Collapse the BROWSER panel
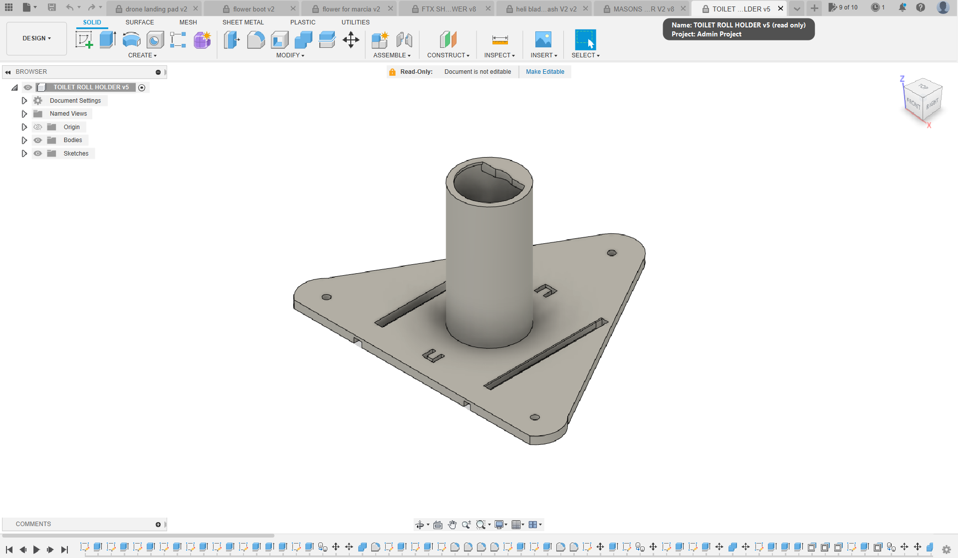This screenshot has height=558, width=958. click(7, 72)
